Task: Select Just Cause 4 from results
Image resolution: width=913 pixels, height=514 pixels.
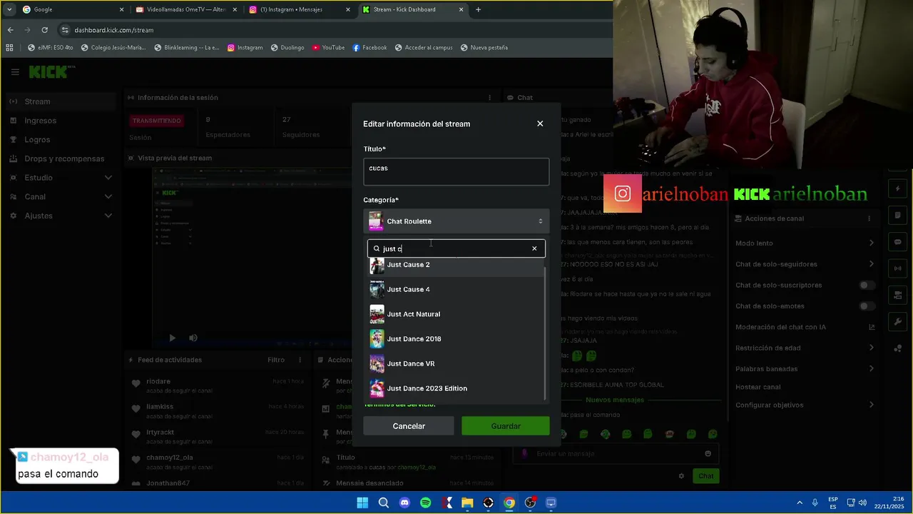Action: click(456, 289)
